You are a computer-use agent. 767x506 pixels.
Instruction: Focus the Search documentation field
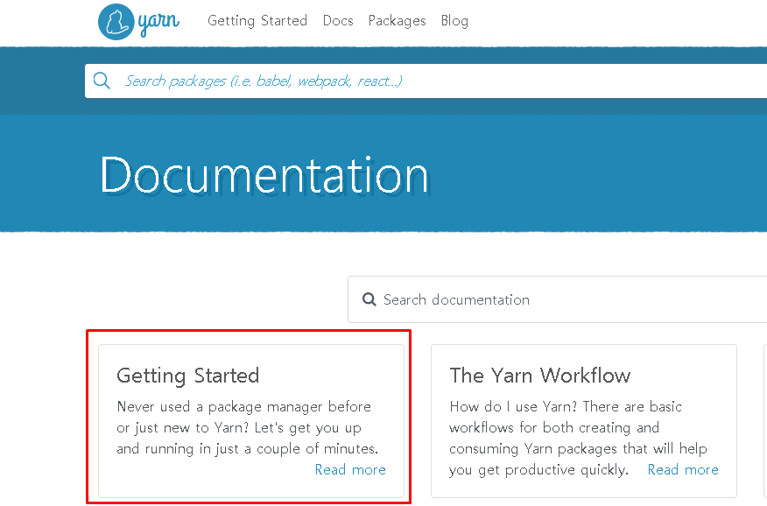pyautogui.click(x=558, y=299)
